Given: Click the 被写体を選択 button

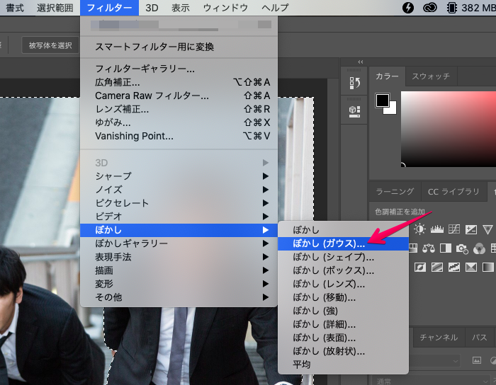Looking at the screenshot, I should point(50,45).
